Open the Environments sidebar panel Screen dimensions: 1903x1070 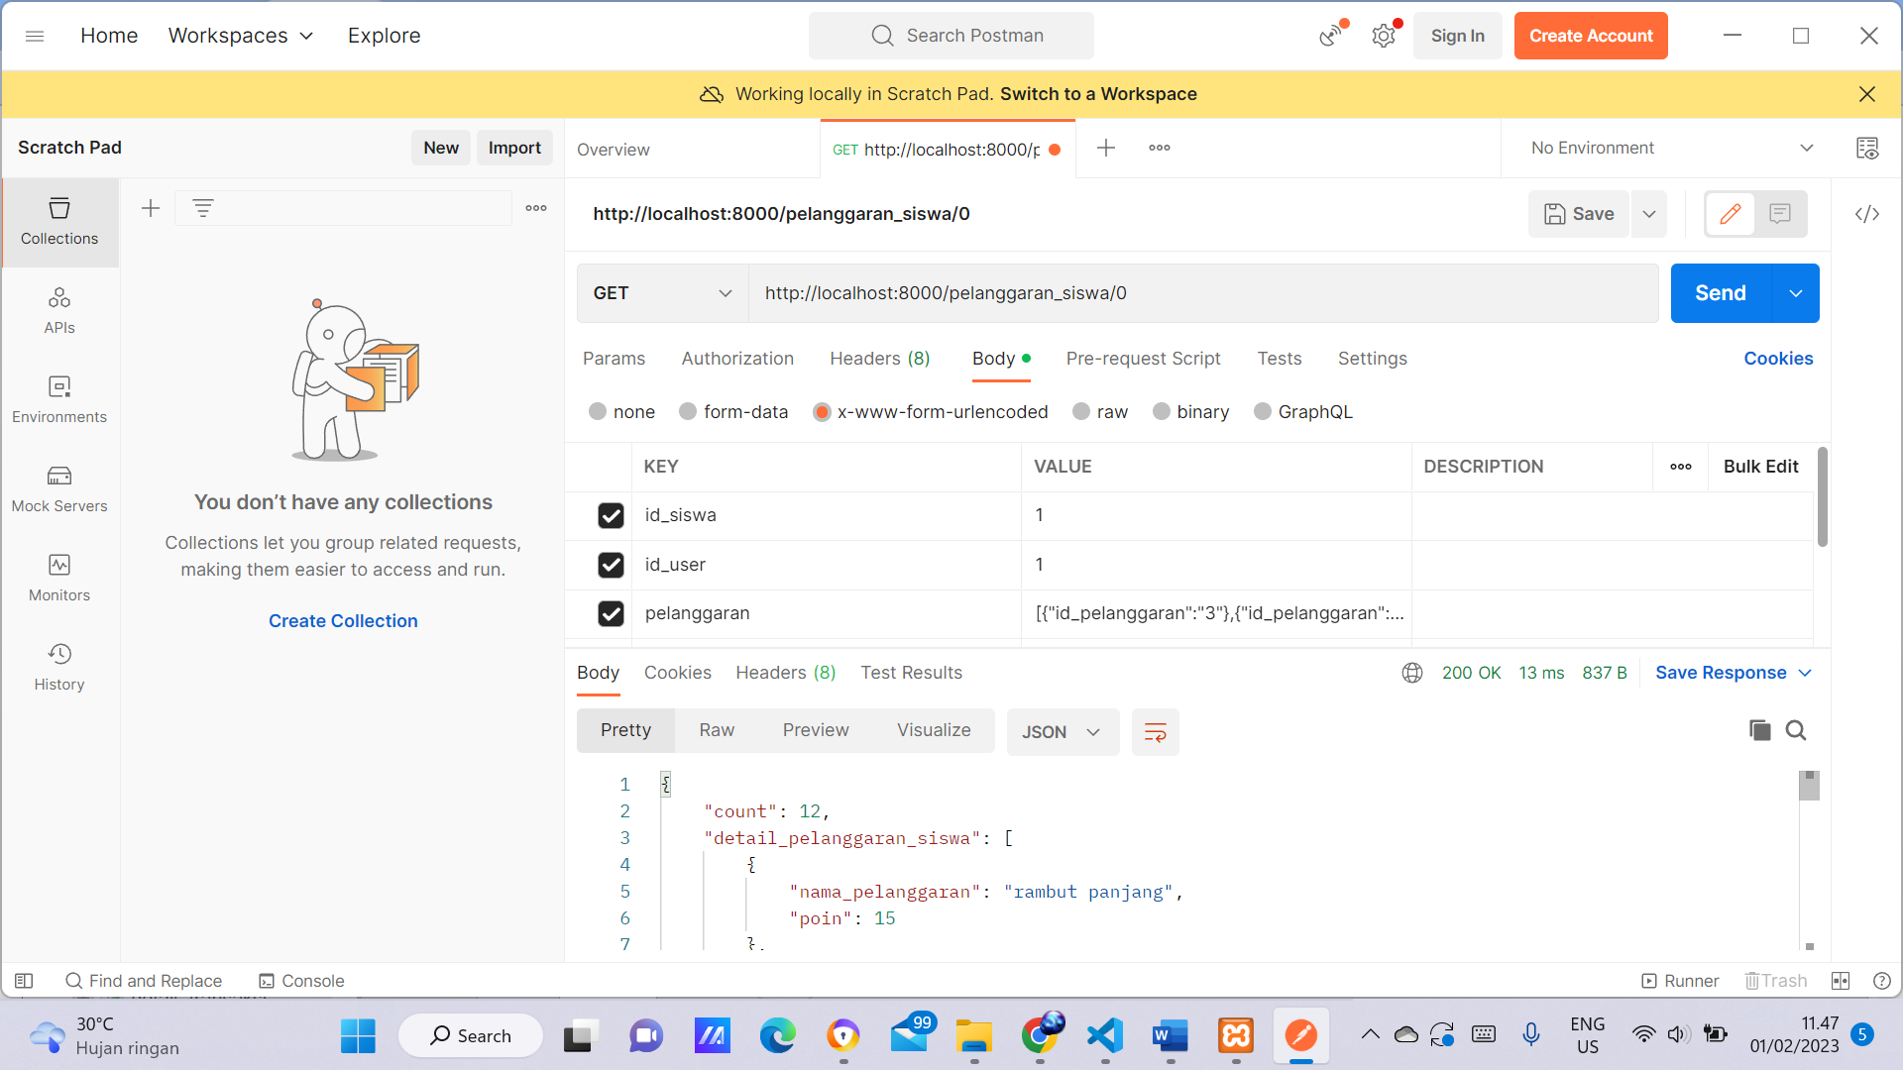click(x=58, y=399)
